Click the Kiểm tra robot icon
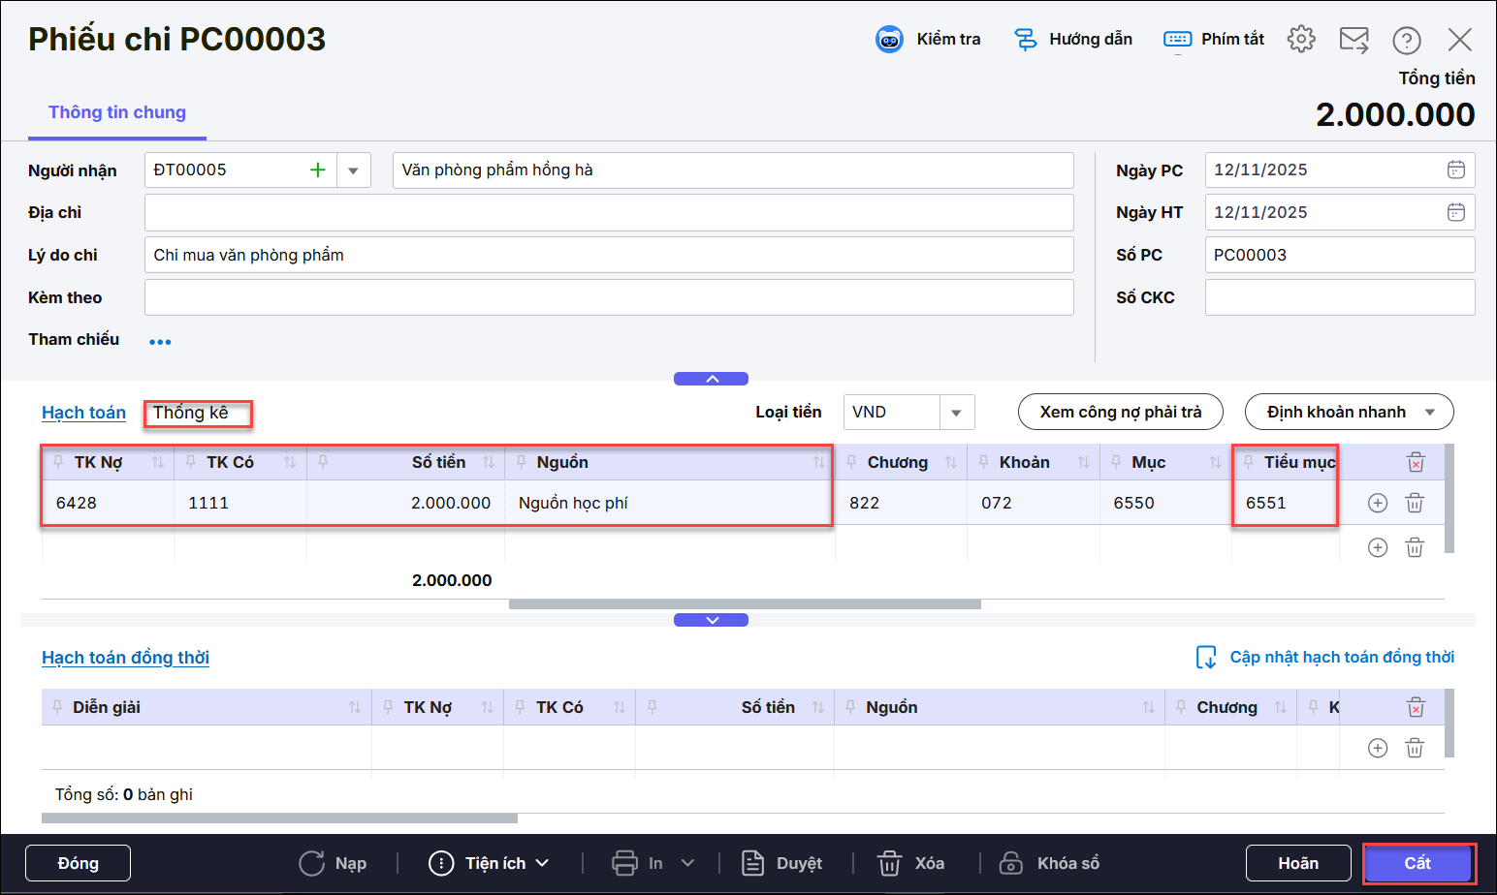Viewport: 1497px width, 895px height. tap(889, 39)
